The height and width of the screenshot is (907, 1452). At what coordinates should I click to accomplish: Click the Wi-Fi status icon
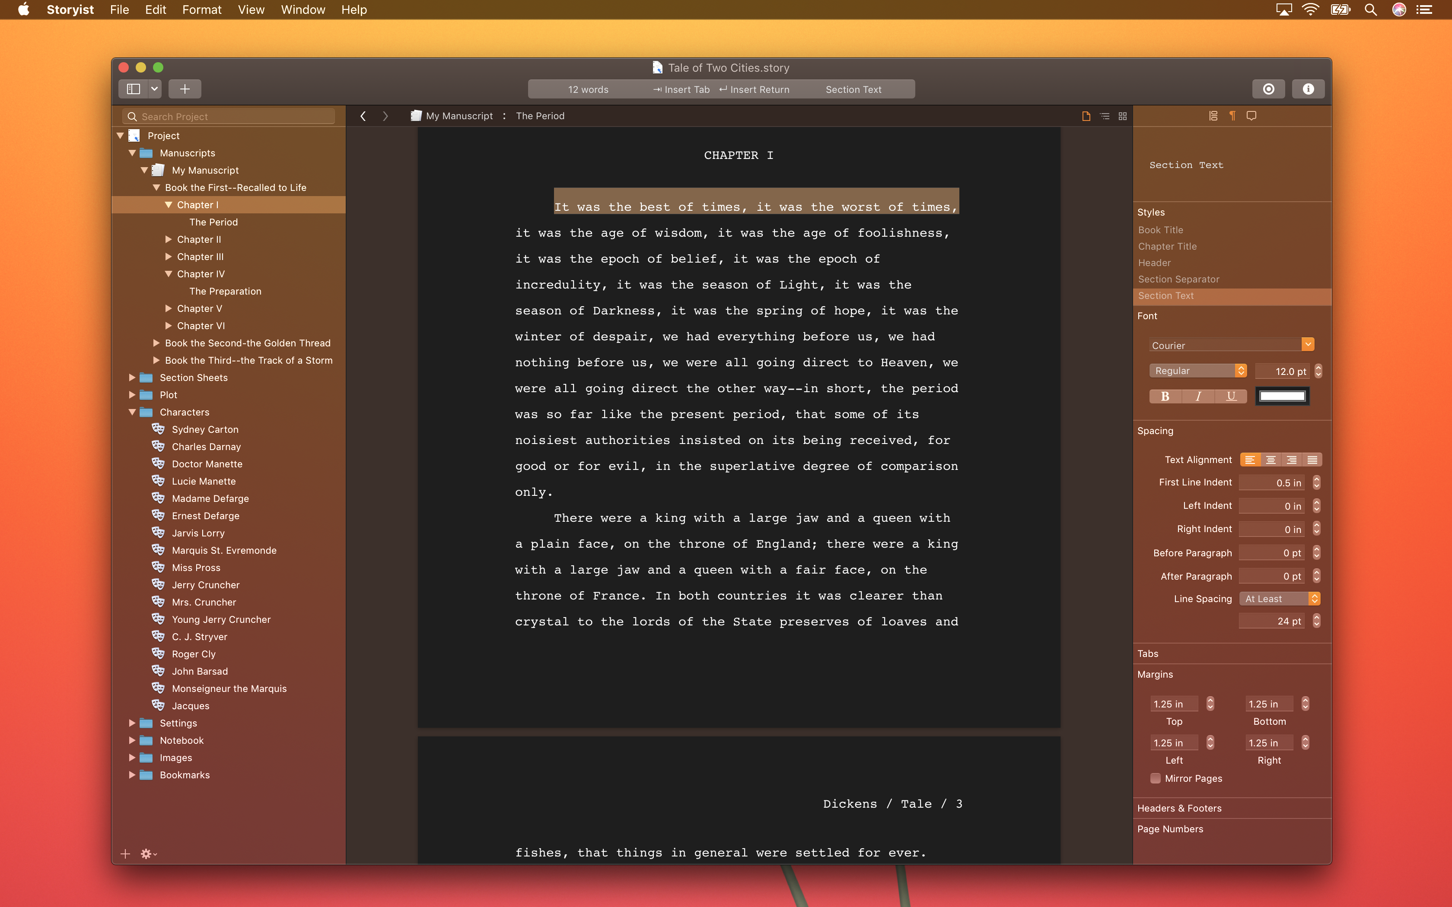[1310, 10]
